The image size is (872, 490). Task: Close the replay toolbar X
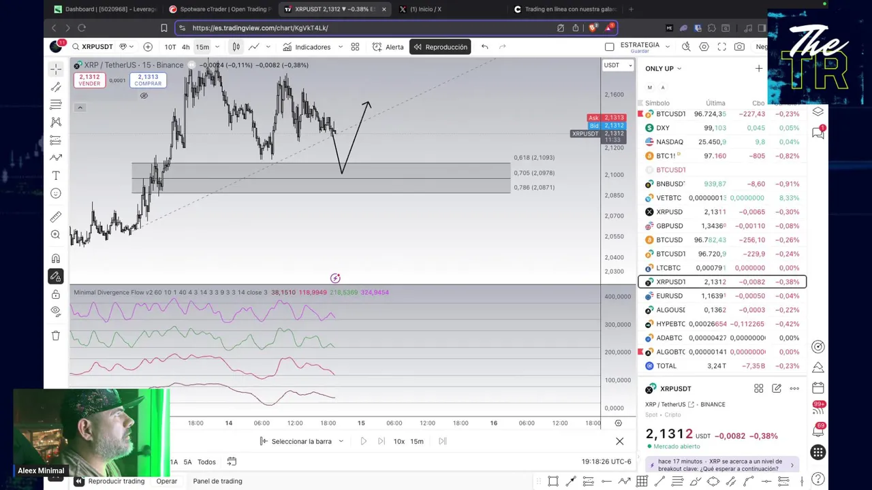619,441
